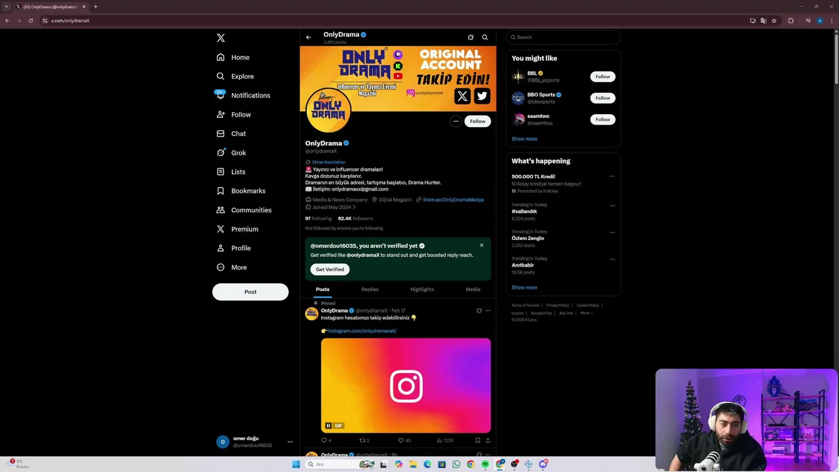This screenshot has height=472, width=839.
Task: Switch to the Posts tab
Action: pyautogui.click(x=322, y=289)
